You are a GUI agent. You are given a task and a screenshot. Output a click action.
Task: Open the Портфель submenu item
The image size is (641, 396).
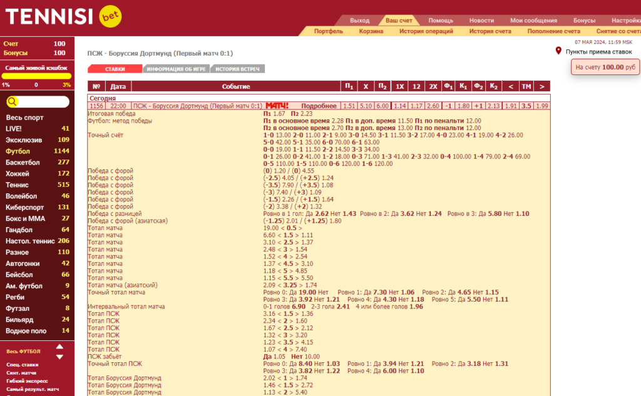(x=328, y=31)
